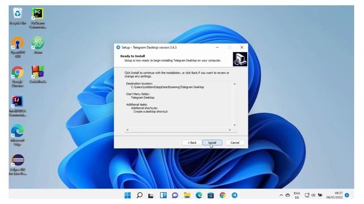The height and width of the screenshot is (204, 364).
Task: Minimize the Telegram Setup dialog
Action: click(x=217, y=47)
